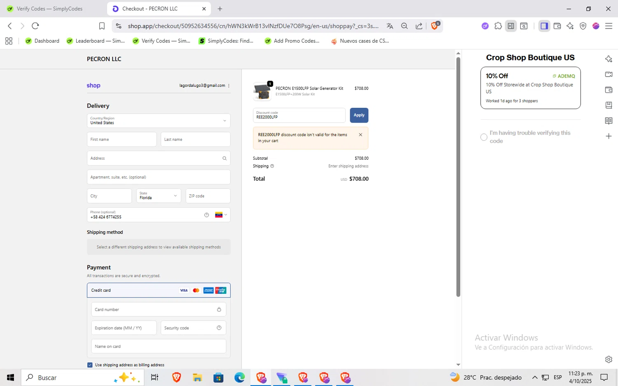Apply the discount code

(x=359, y=115)
